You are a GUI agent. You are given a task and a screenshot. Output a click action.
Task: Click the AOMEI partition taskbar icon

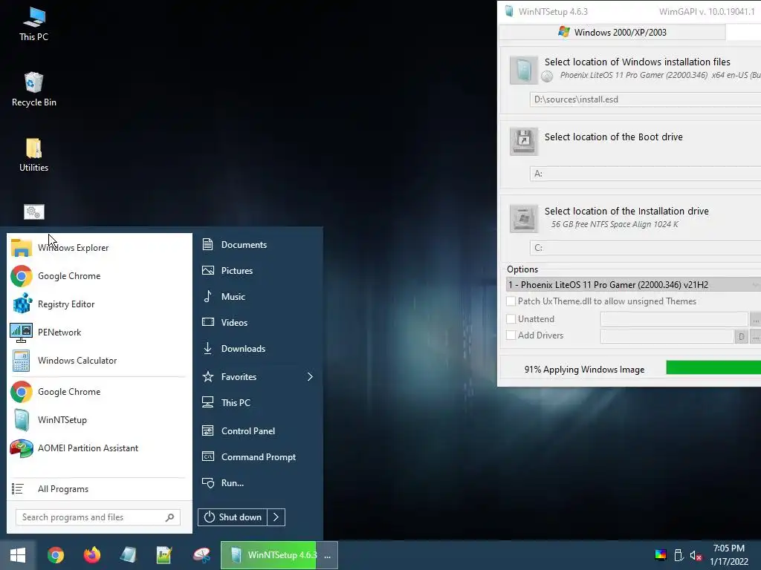(x=201, y=555)
